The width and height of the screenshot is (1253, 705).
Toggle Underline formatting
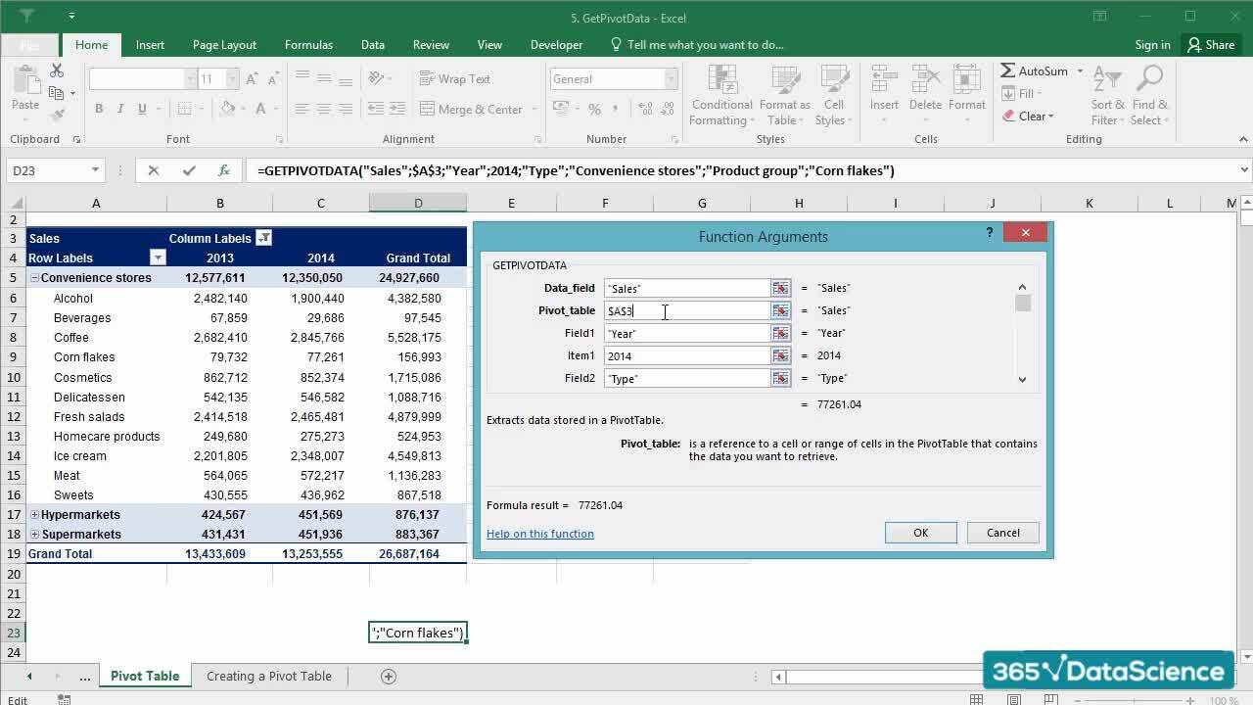(x=142, y=109)
